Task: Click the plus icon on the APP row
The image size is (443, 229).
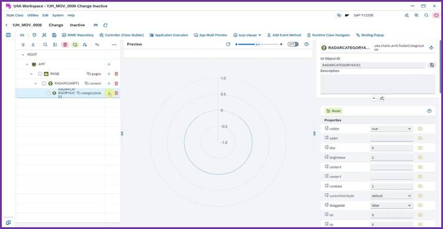Action: tap(109, 64)
